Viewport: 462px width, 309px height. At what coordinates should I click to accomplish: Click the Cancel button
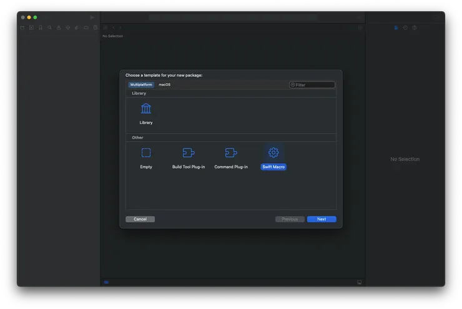[x=140, y=219]
